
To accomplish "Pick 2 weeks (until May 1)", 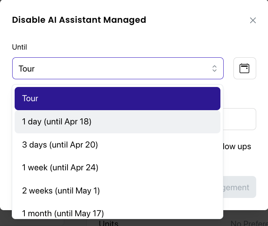I will tap(118, 191).
